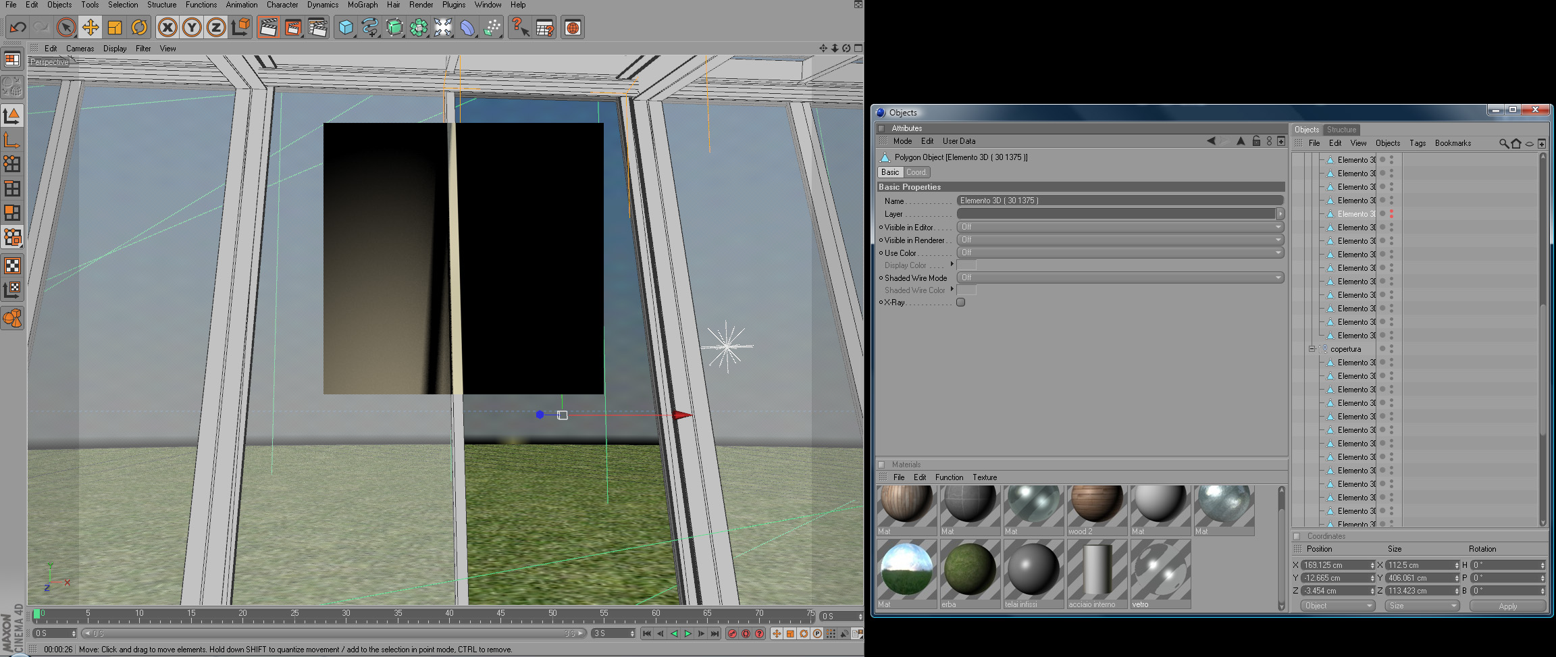Add a Cube primitive object
This screenshot has height=657, width=1556.
[x=346, y=28]
